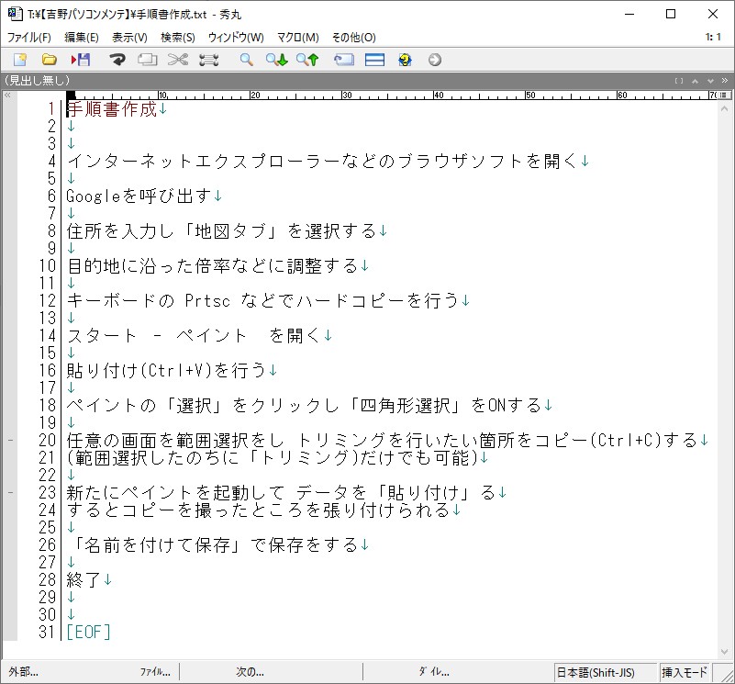Click the split window icon
735x684 pixels.
[374, 60]
